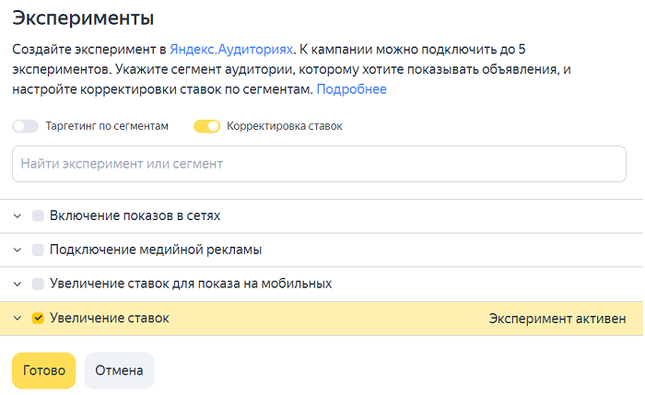Click the Отмена button
This screenshot has width=645, height=395.
pyautogui.click(x=119, y=370)
